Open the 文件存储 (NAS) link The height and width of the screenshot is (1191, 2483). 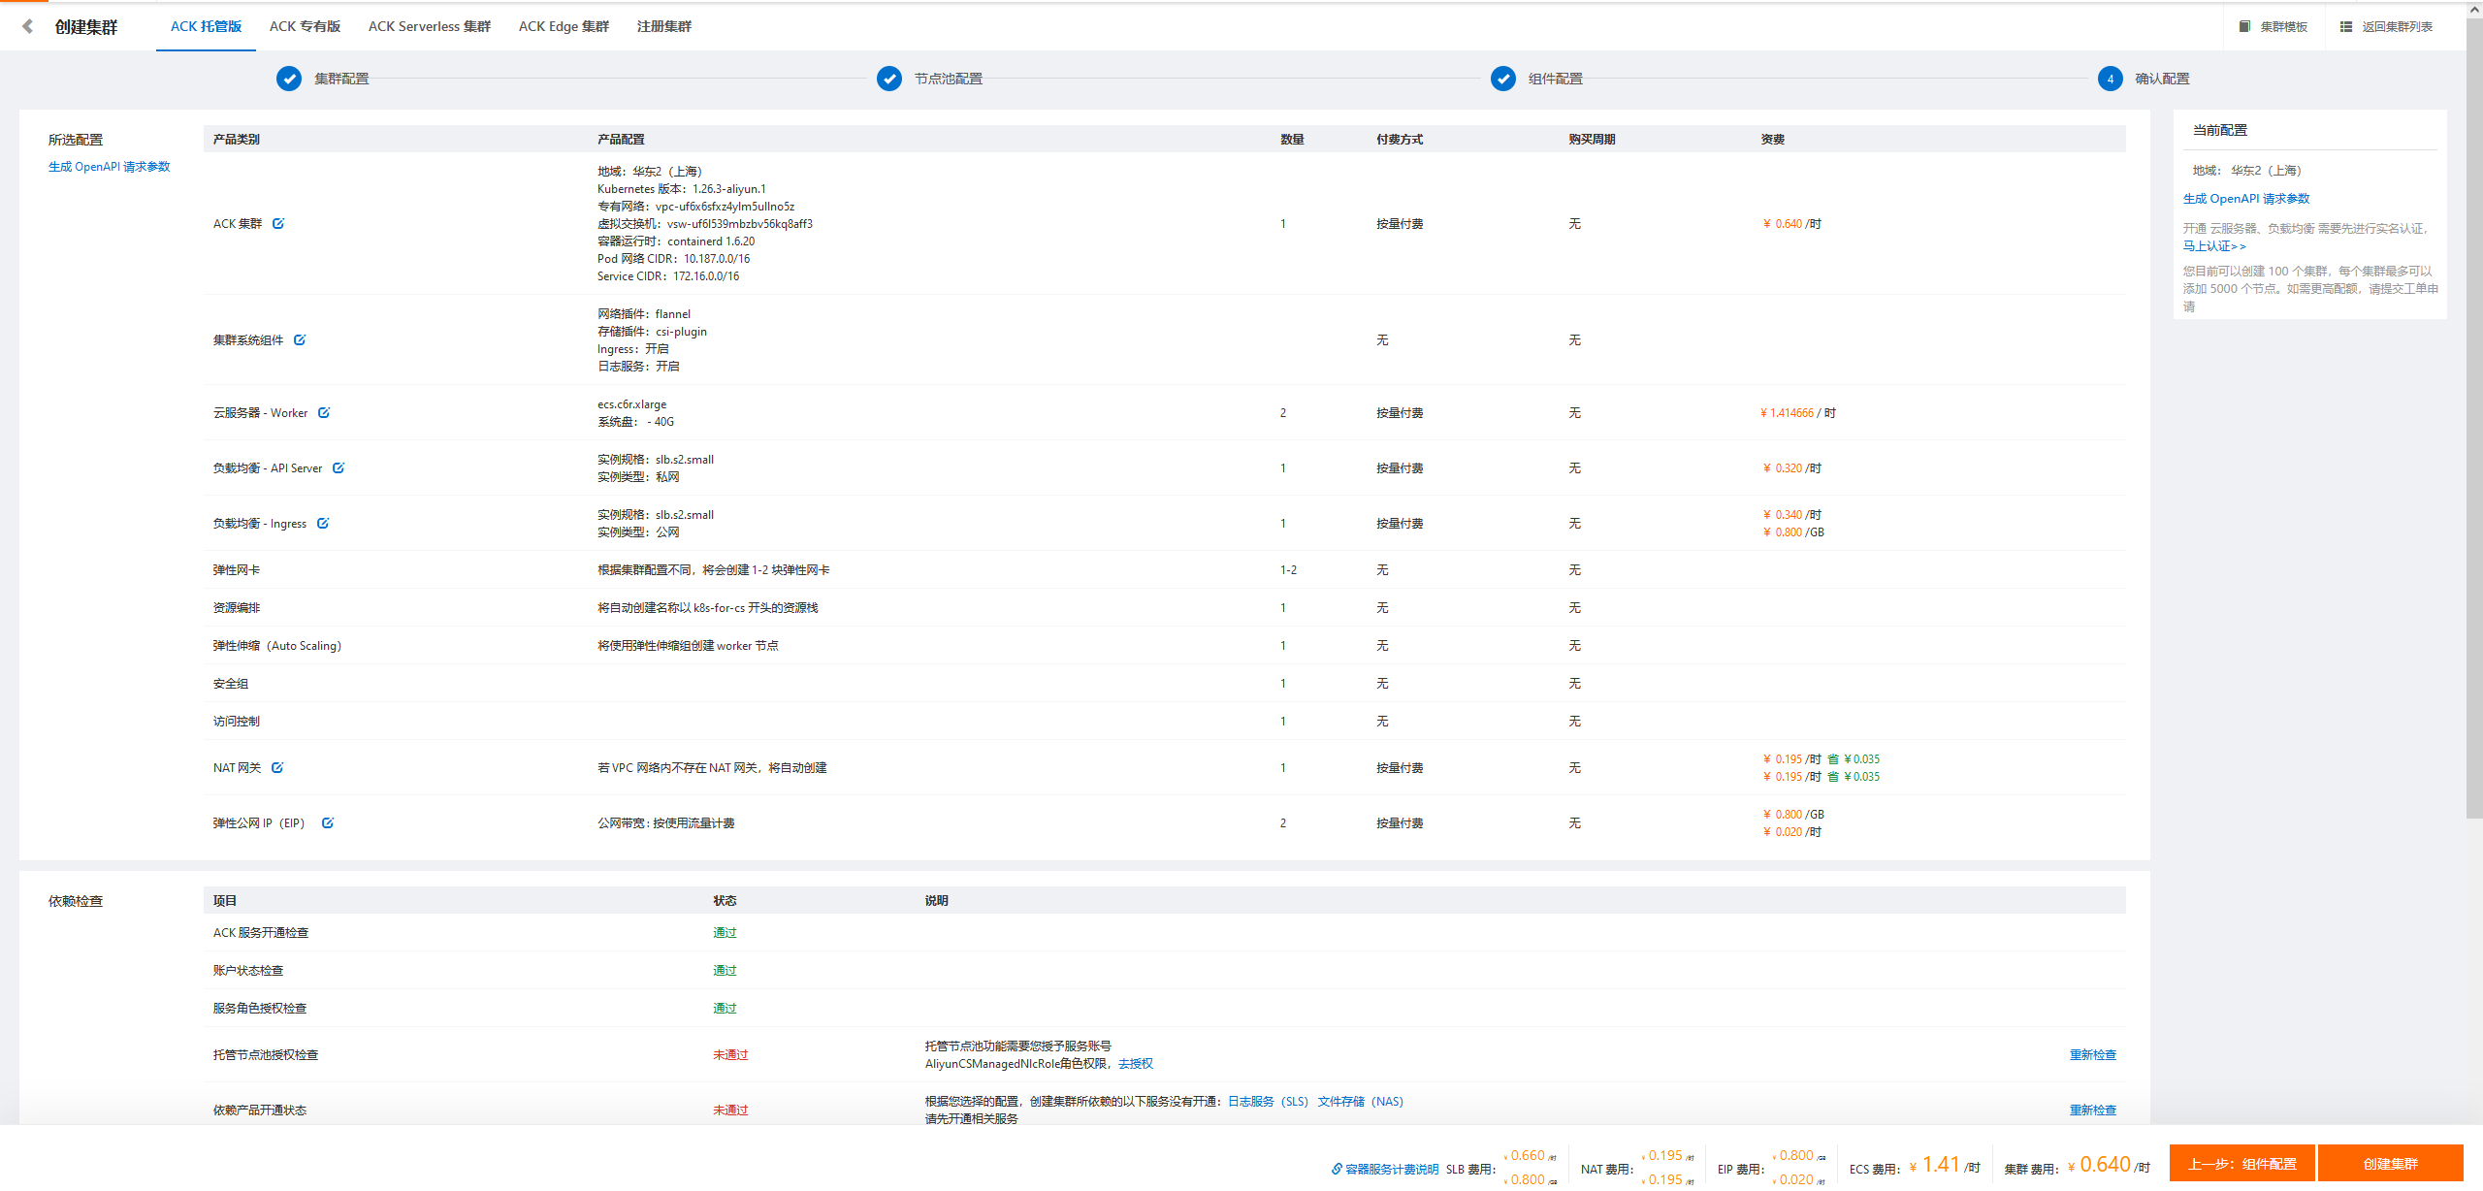[1360, 1102]
